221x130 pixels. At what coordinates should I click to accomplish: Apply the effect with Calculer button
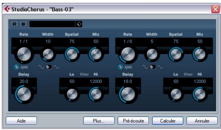point(168,121)
